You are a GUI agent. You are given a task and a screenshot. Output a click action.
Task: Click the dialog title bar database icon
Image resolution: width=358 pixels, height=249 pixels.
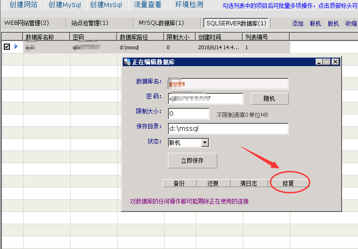(127, 62)
